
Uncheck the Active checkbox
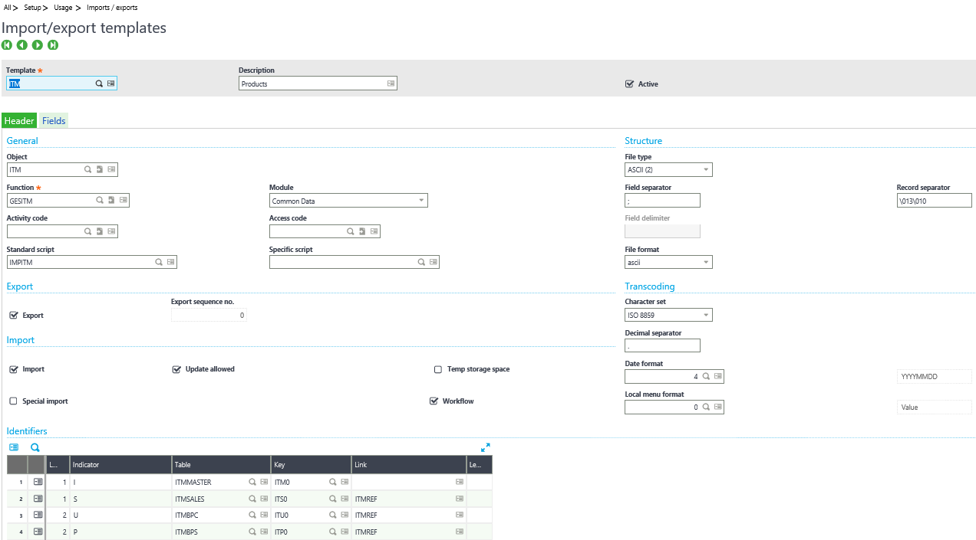tap(630, 84)
